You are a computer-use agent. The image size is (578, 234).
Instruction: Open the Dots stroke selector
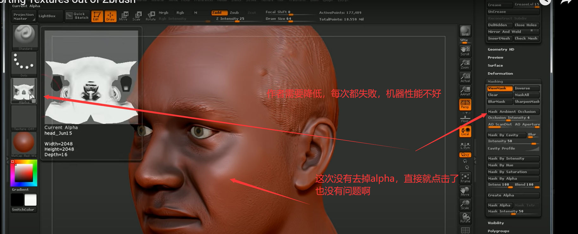click(24, 64)
